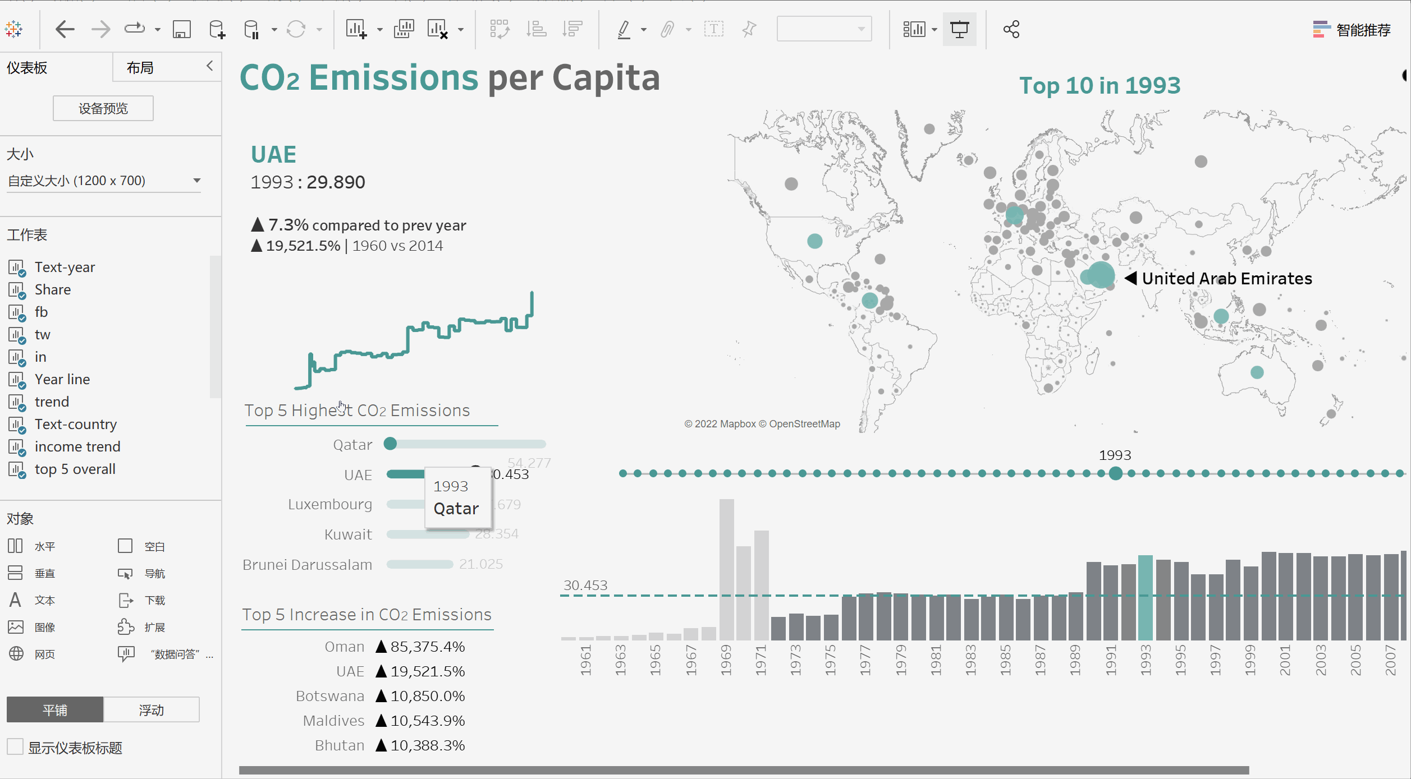
Task: Click the Show mark labels icon
Action: click(714, 29)
